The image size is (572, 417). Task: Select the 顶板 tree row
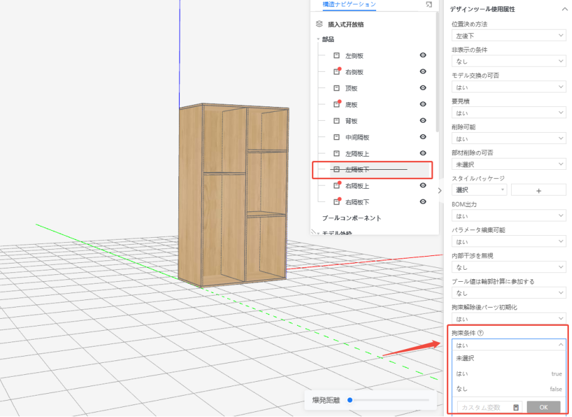[380, 88]
